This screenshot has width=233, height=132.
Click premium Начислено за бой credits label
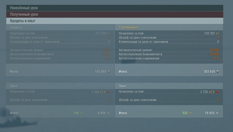(x=131, y=33)
